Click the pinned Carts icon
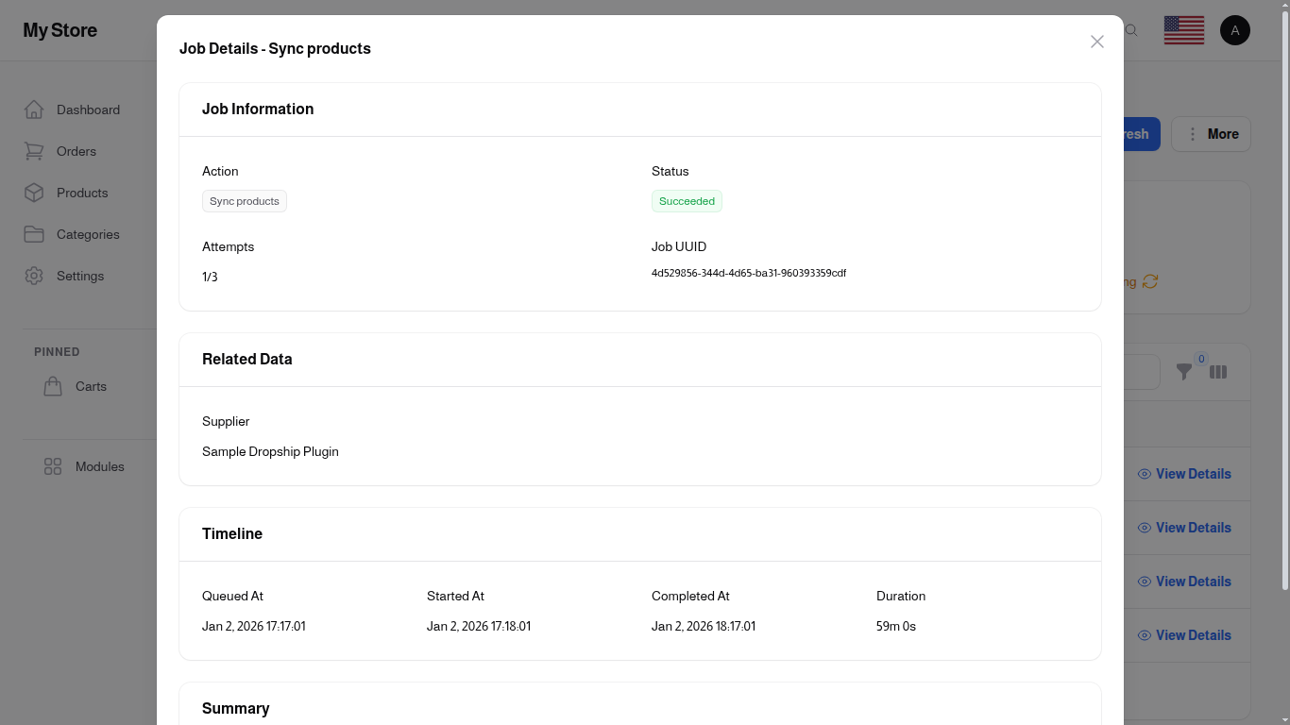The height and width of the screenshot is (725, 1290). [53, 385]
